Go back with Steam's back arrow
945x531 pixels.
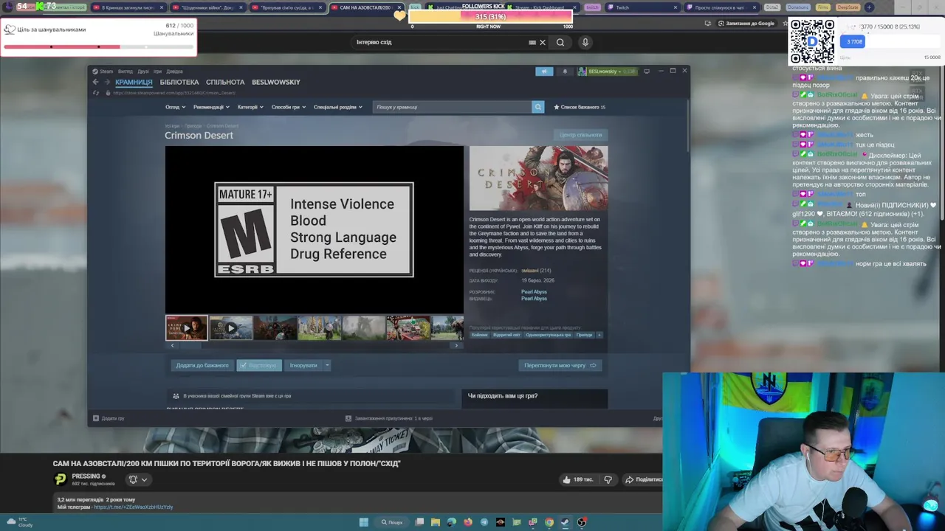pyautogui.click(x=95, y=82)
